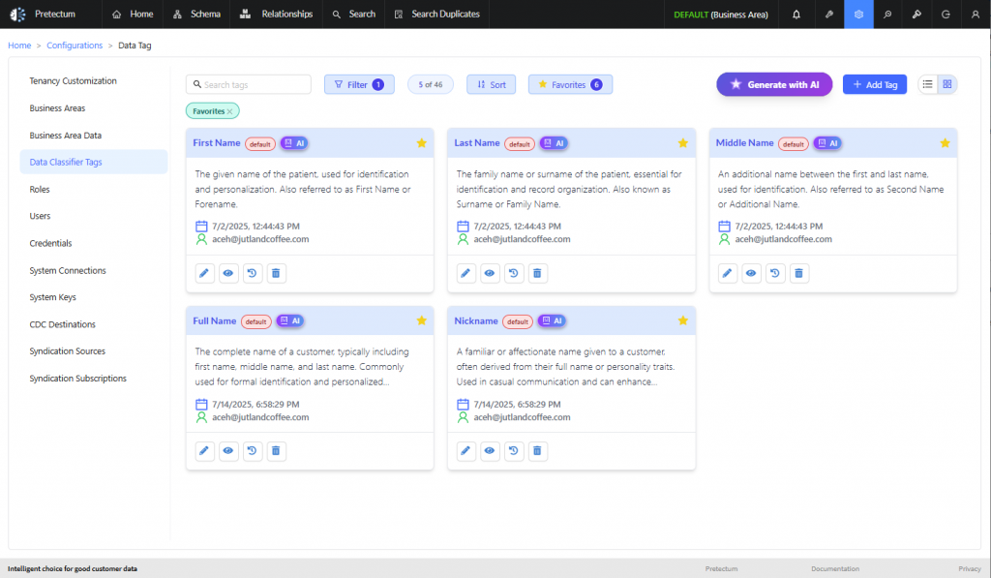Image resolution: width=991 pixels, height=578 pixels.
Task: View the First Name tag details
Action: click(x=228, y=273)
